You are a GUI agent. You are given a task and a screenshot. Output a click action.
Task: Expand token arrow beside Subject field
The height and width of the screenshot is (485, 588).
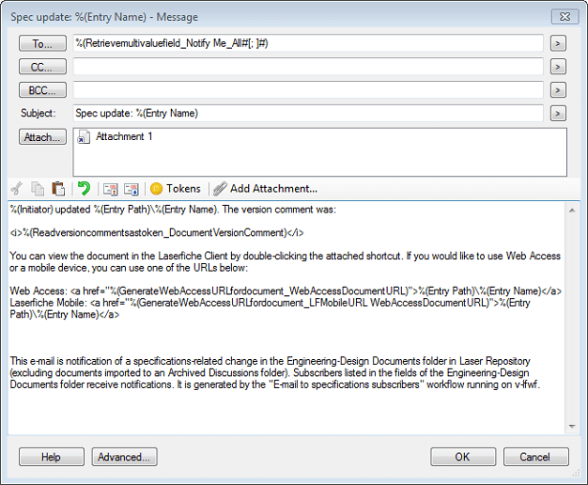(558, 114)
